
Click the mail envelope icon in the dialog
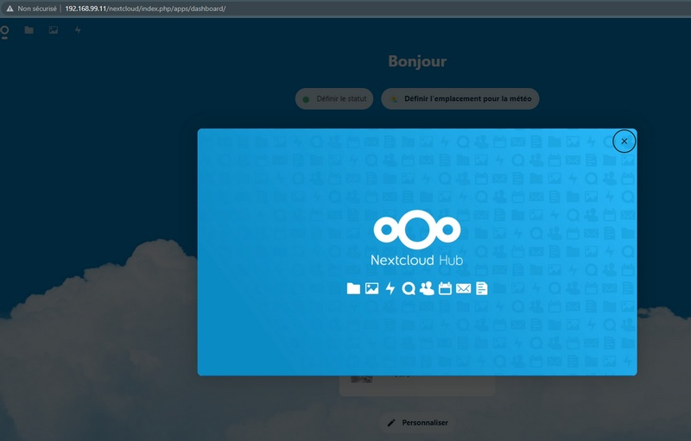(x=463, y=288)
